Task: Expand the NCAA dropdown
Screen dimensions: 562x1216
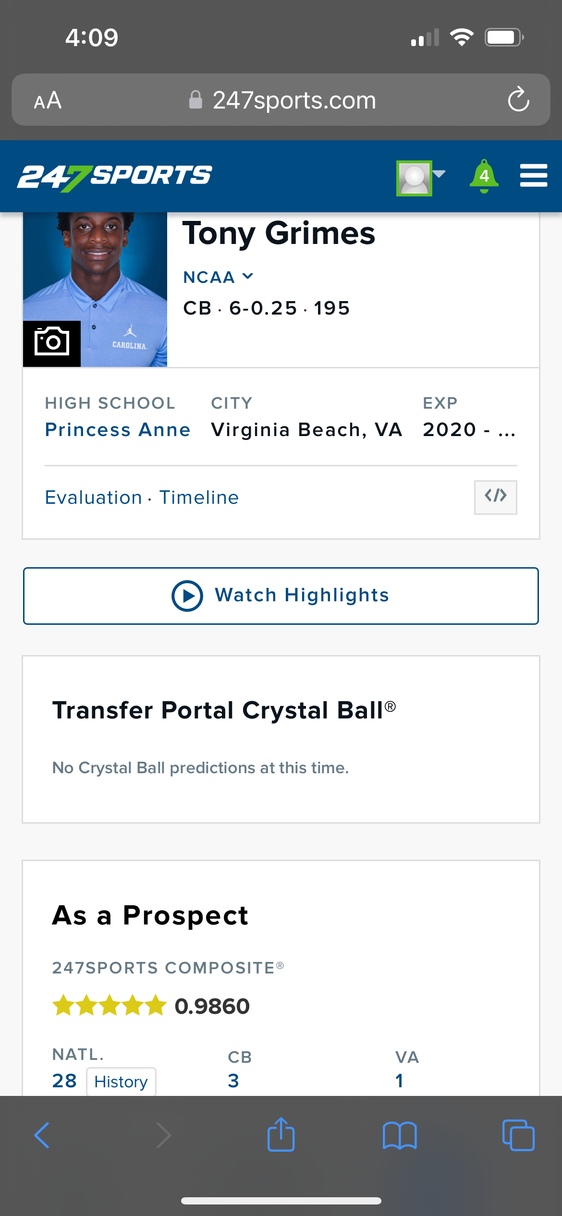Action: coord(218,277)
